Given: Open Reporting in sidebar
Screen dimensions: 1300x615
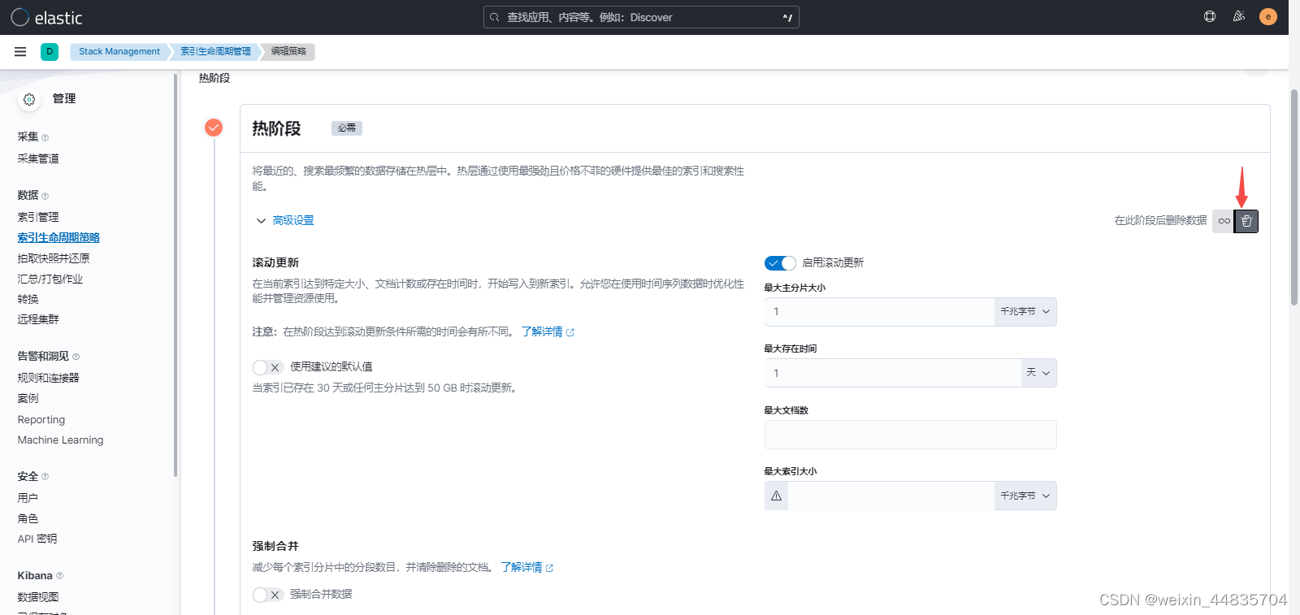Looking at the screenshot, I should (x=41, y=419).
